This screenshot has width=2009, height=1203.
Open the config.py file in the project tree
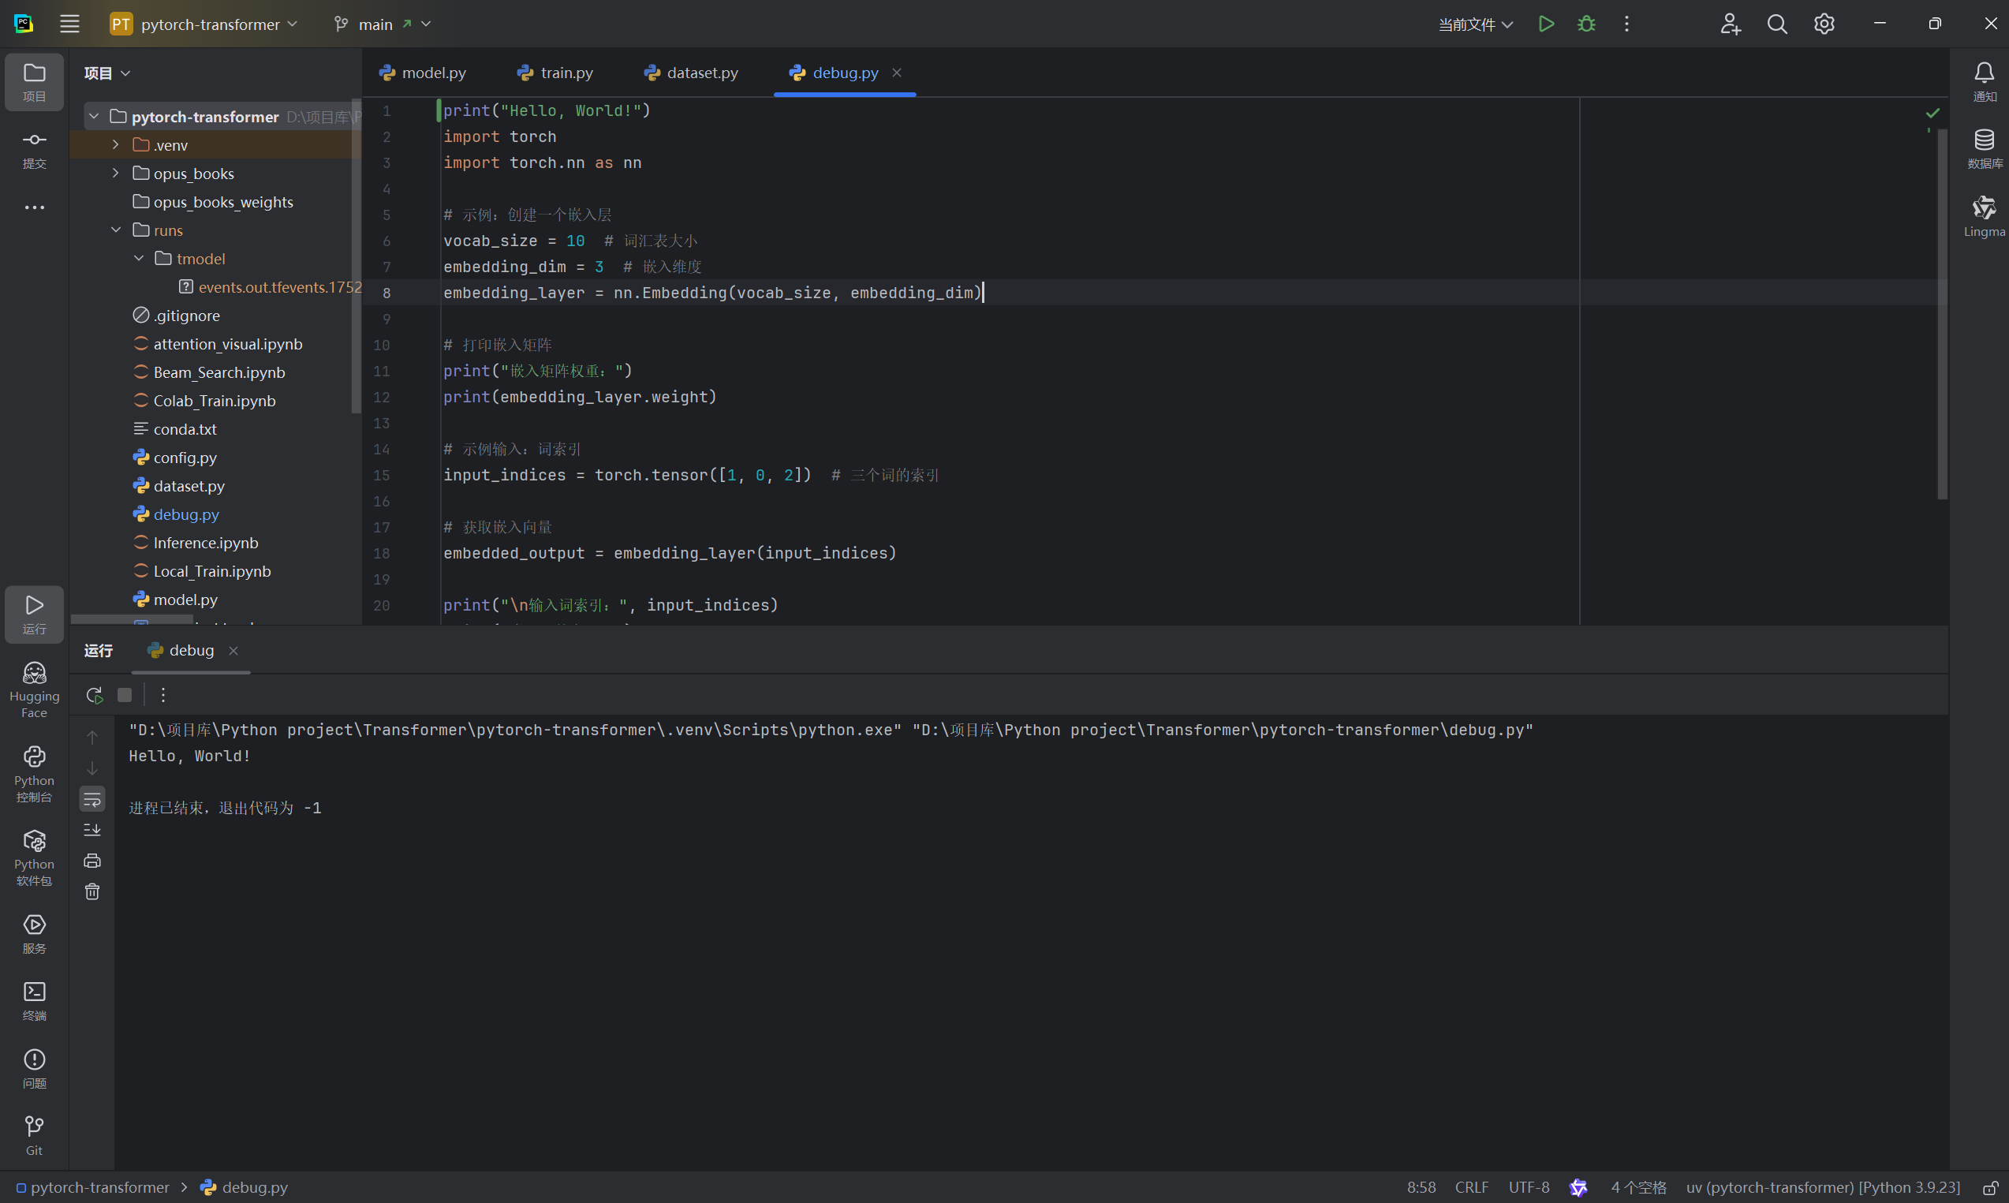click(x=185, y=458)
